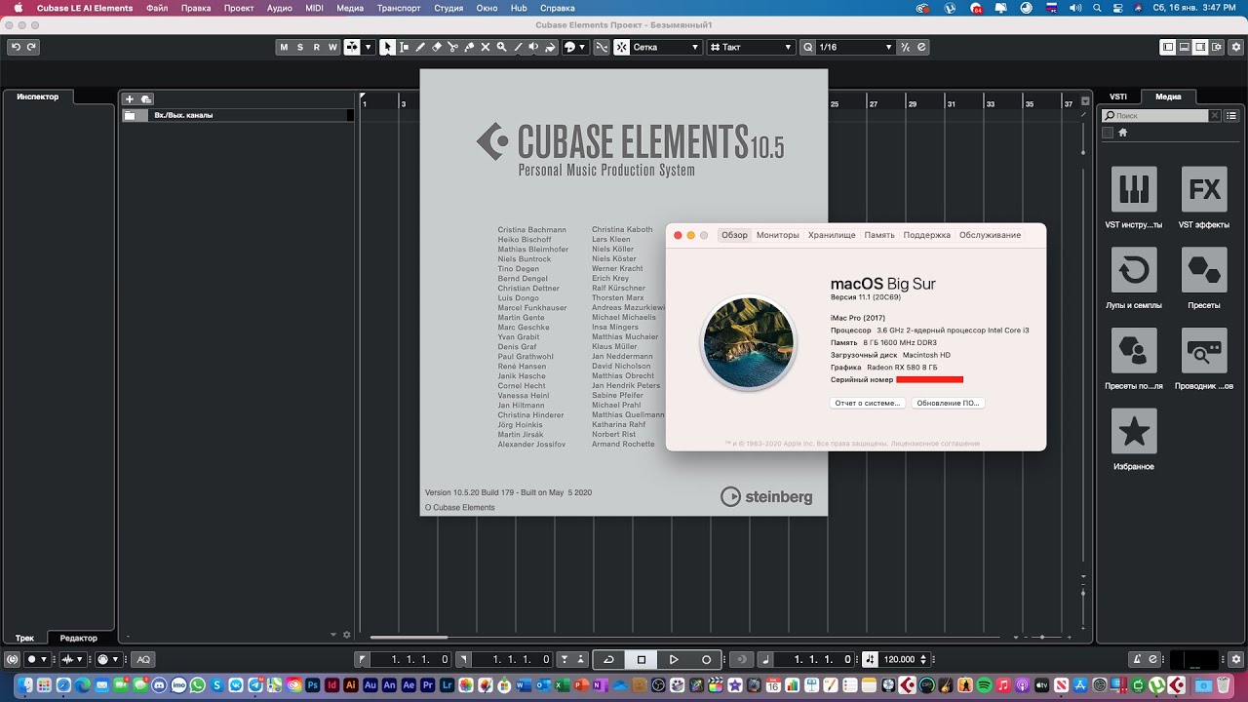This screenshot has width=1248, height=702.
Task: Open transport bar setup gear
Action: (1236, 660)
